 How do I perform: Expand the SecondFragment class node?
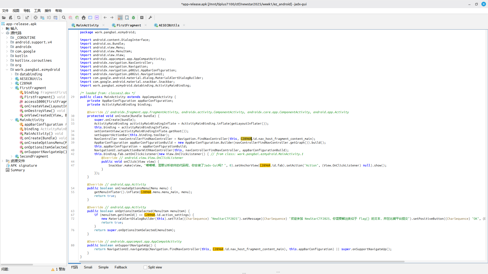click(12, 156)
